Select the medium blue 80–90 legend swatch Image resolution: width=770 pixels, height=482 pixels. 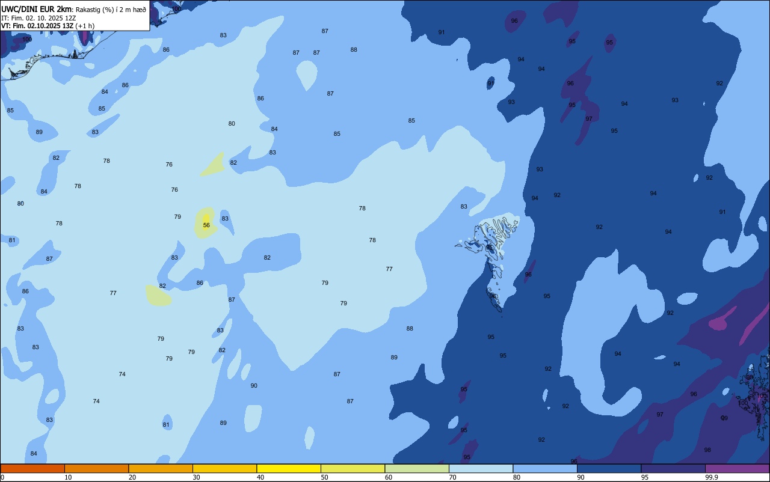click(x=545, y=468)
